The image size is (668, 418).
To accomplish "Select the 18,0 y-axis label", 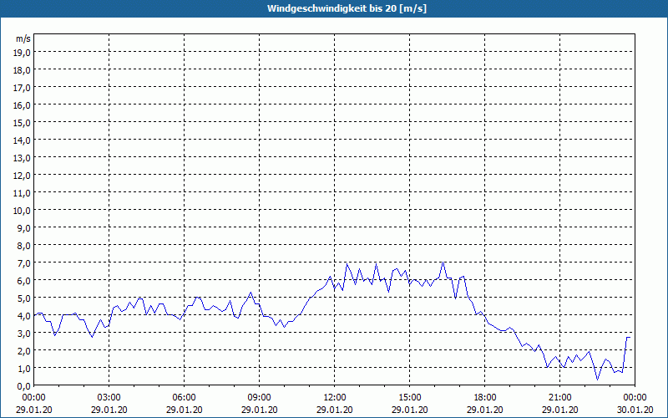I will click(23, 70).
